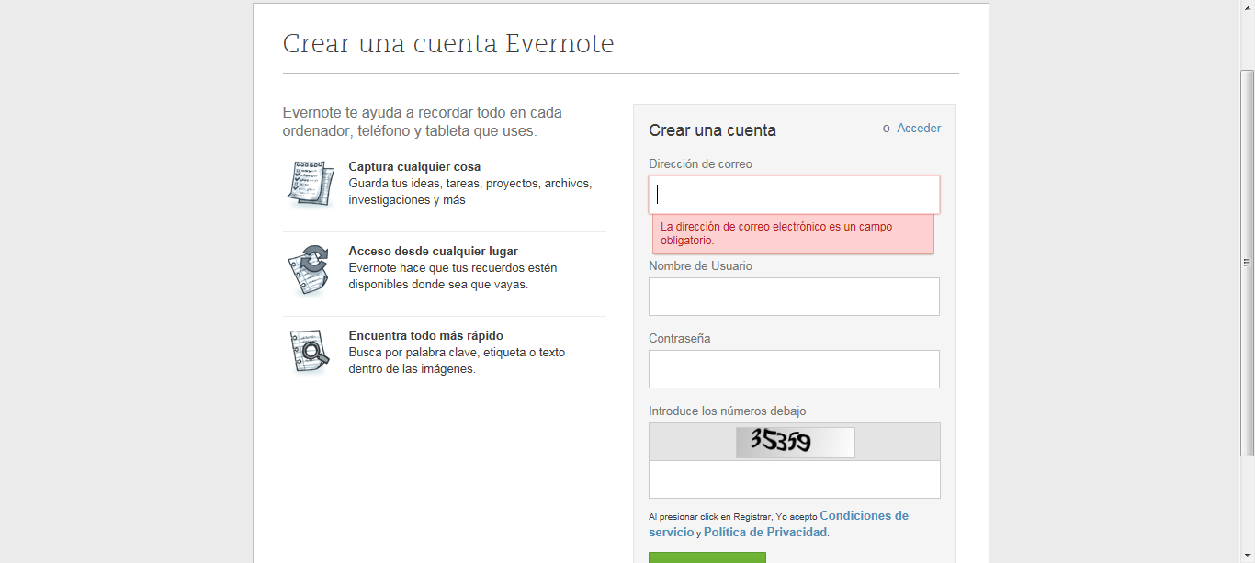This screenshot has width=1255, height=563.
Task: Click the description Guarda tus ideas, tareas
Action: click(x=470, y=192)
